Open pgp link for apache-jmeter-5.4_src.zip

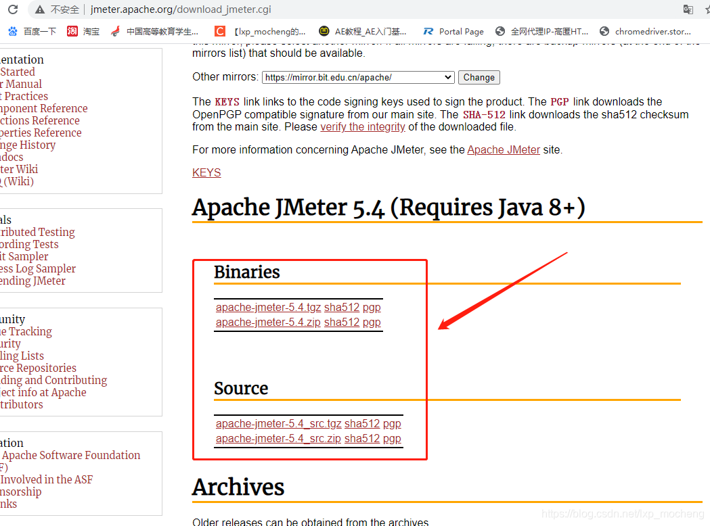coord(392,439)
